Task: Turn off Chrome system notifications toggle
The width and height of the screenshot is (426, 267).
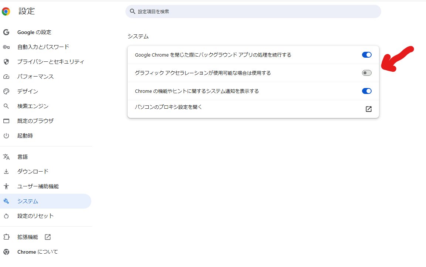Action: [x=366, y=91]
